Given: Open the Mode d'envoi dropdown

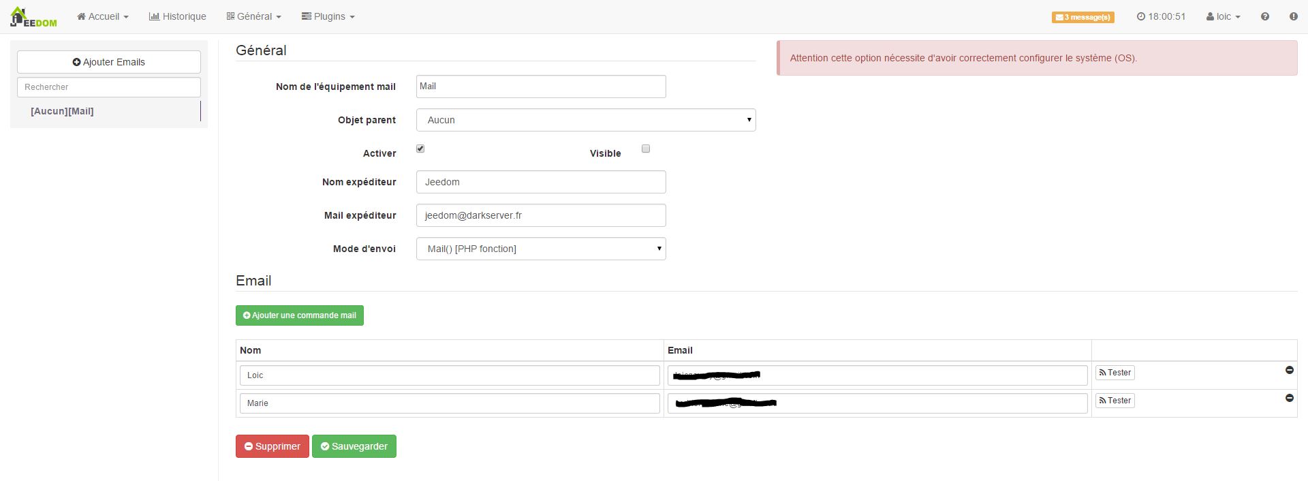Looking at the screenshot, I should 540,249.
